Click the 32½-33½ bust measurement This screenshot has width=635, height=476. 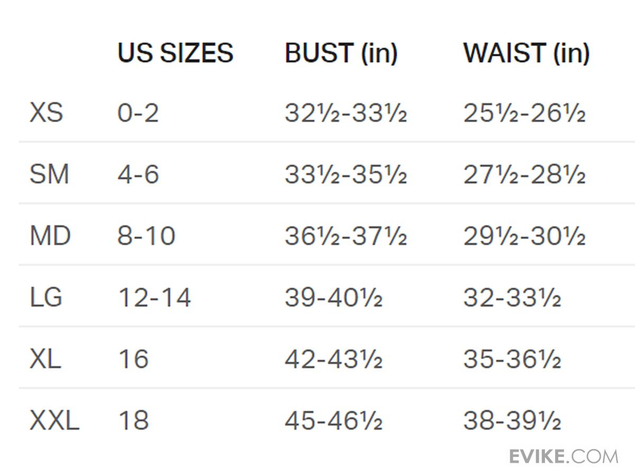346,113
